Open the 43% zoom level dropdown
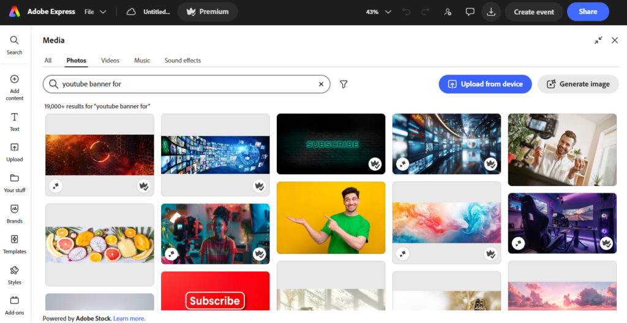The width and height of the screenshot is (627, 323). (378, 12)
